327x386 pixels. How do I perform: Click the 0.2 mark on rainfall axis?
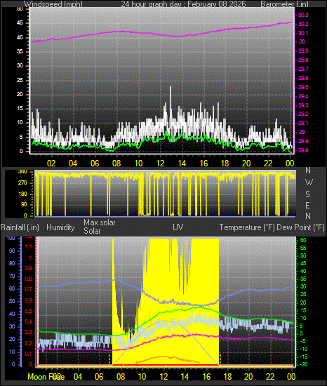[x=29, y=343]
